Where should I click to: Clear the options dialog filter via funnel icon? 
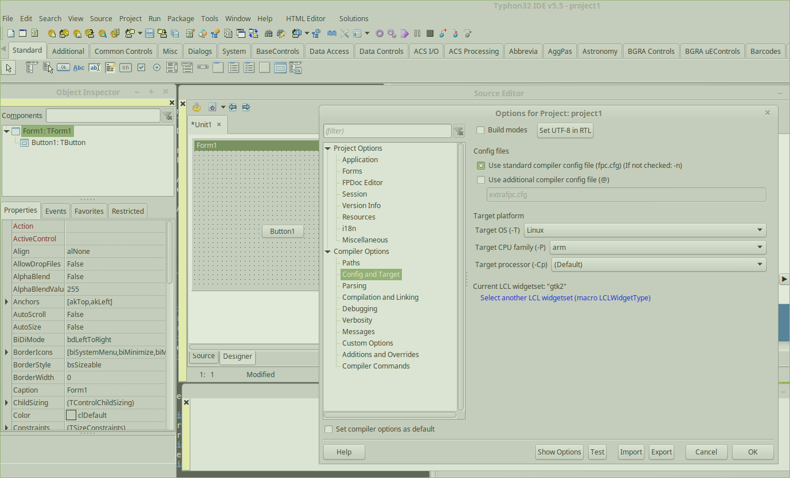tap(459, 131)
